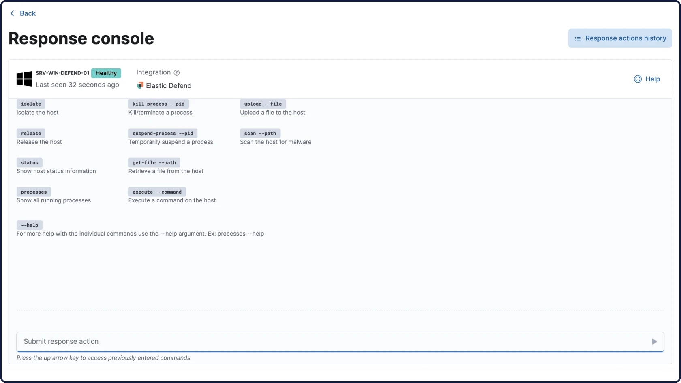Select the isolate command badge
Image resolution: width=681 pixels, height=383 pixels.
[31, 104]
